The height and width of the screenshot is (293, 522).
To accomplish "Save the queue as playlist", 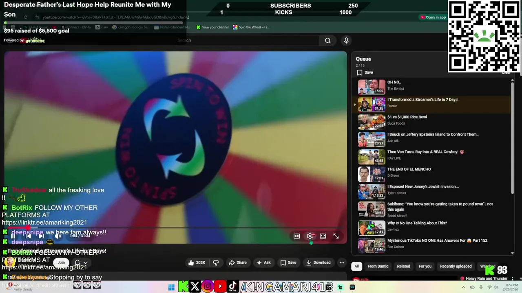I will click(x=365, y=72).
